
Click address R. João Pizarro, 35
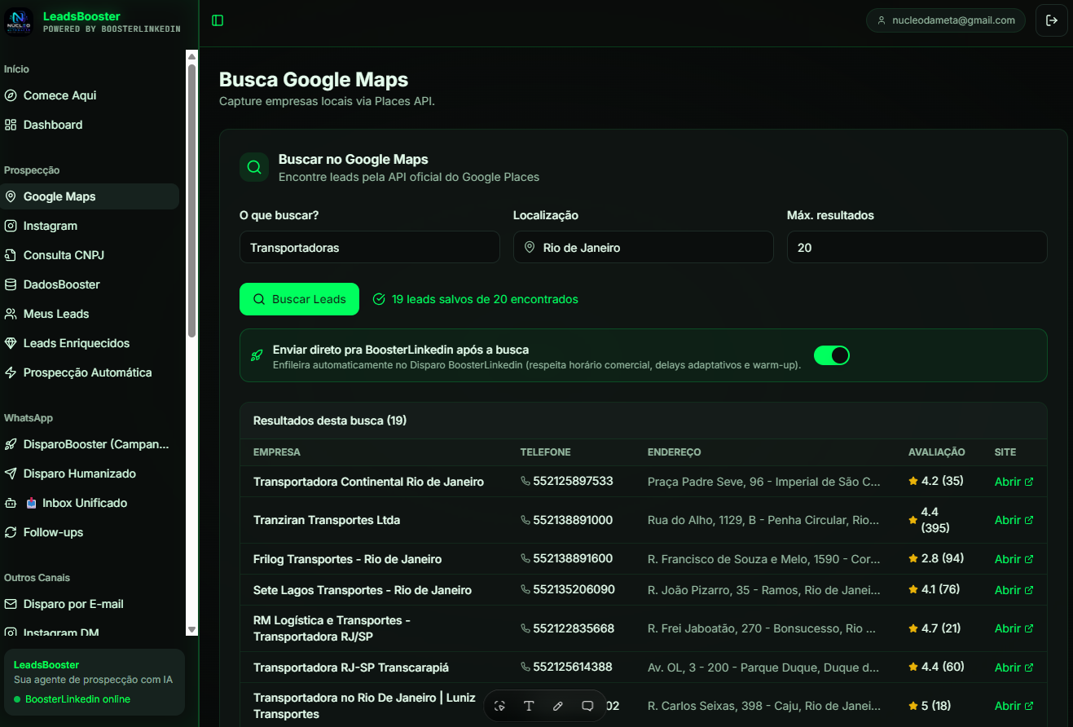pos(764,590)
